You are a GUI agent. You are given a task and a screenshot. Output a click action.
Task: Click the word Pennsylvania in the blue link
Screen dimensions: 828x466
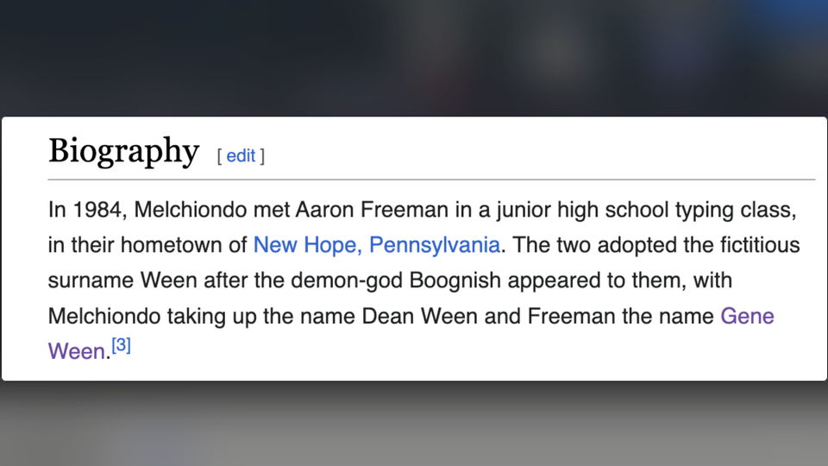tap(434, 245)
